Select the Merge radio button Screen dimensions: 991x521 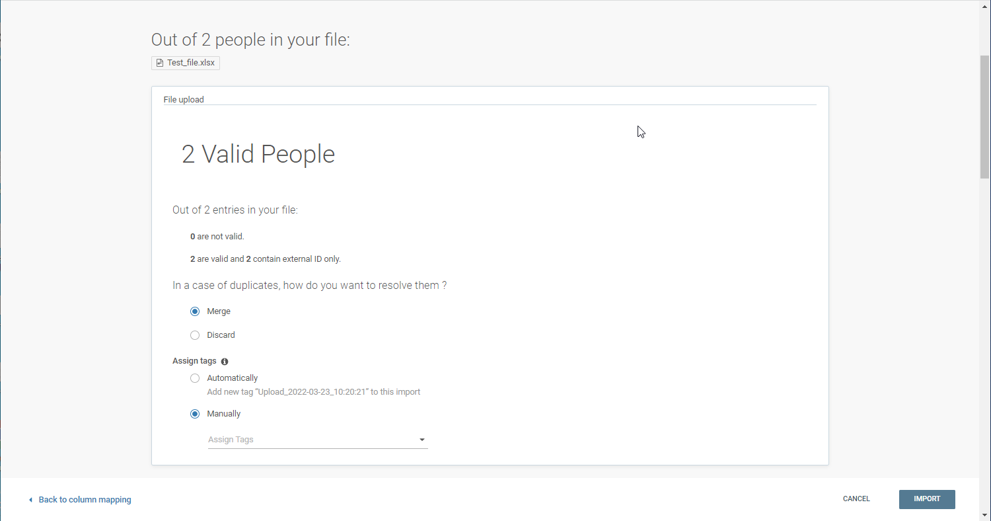click(x=195, y=311)
